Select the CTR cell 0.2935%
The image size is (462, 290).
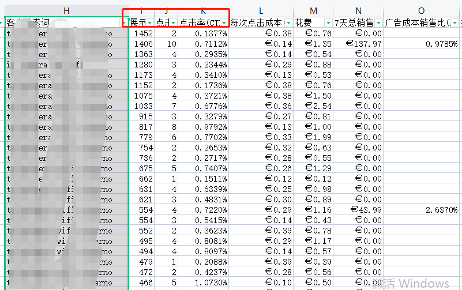pos(203,54)
